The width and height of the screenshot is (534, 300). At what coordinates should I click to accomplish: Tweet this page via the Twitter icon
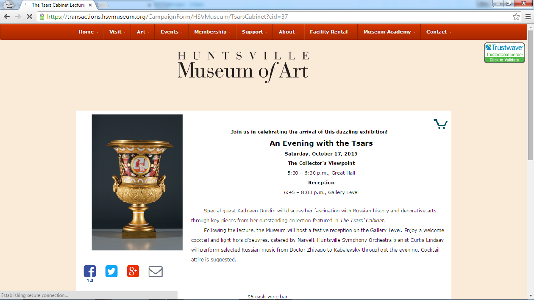pos(111,271)
